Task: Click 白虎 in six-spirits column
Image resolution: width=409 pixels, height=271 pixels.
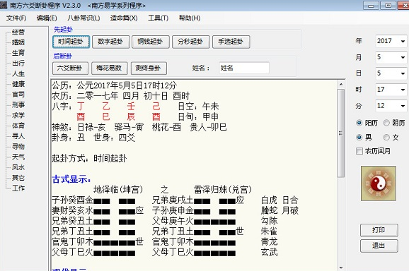Action: 269,200
